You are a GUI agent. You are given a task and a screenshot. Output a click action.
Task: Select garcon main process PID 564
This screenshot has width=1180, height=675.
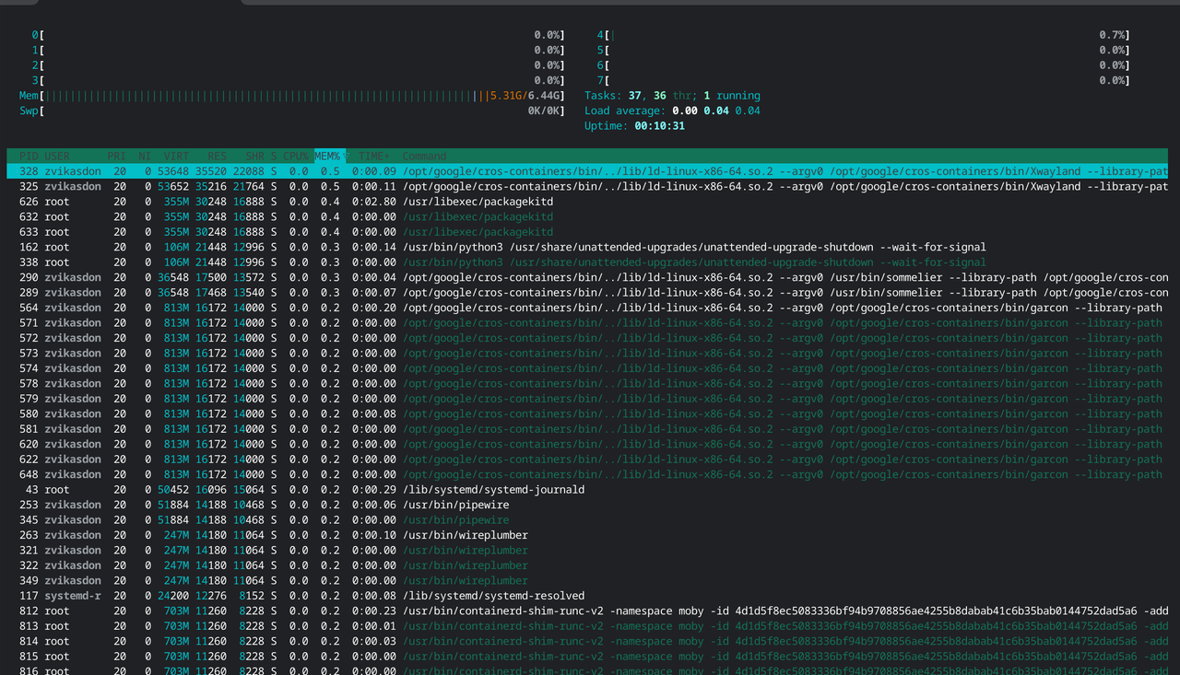coord(587,308)
